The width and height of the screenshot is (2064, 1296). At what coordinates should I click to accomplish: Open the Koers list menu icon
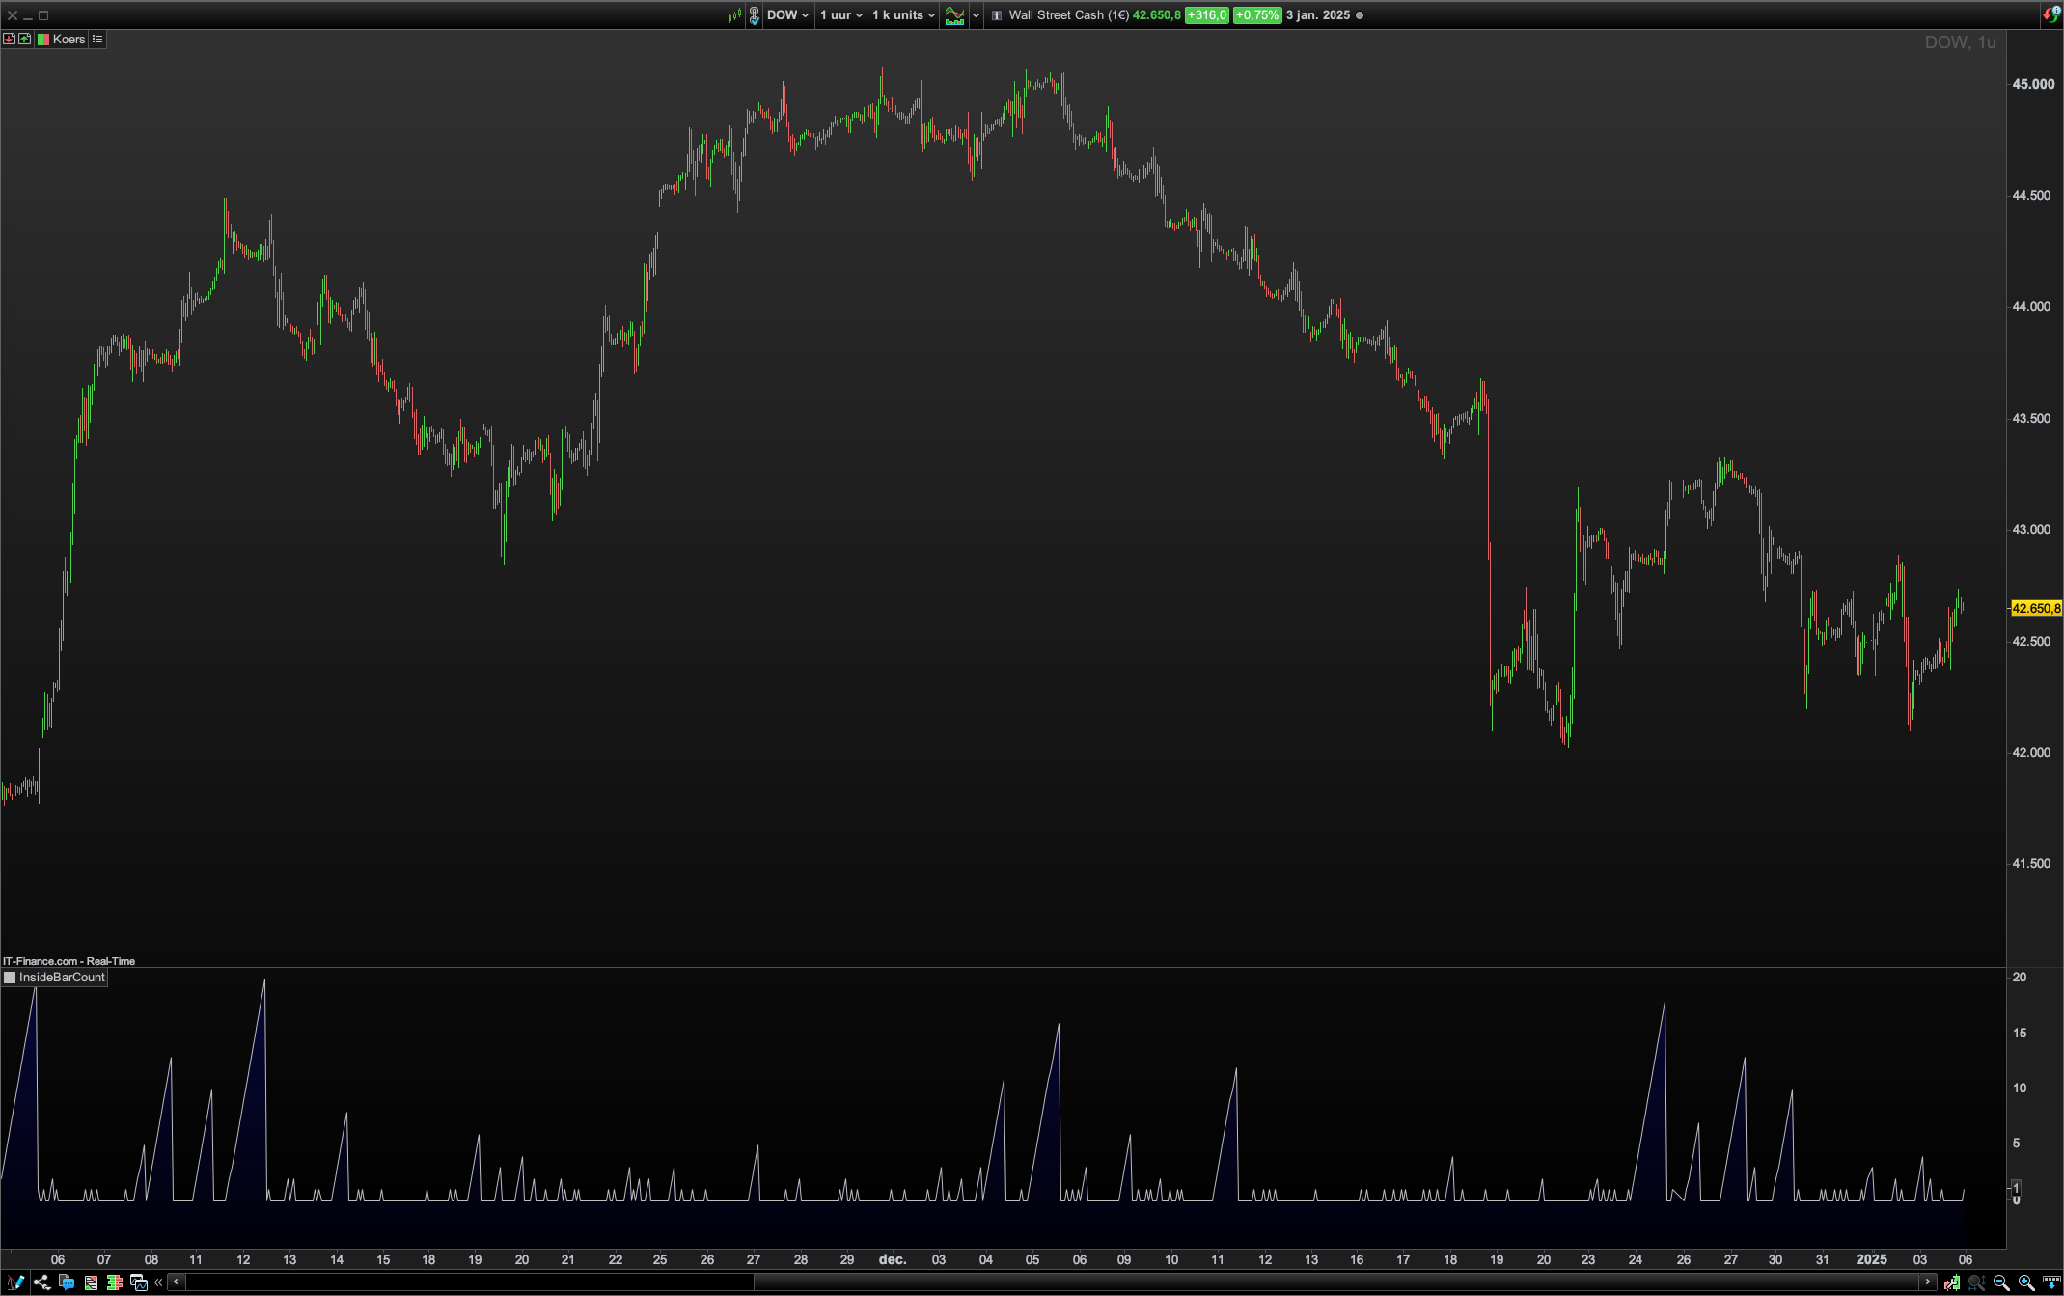97,40
